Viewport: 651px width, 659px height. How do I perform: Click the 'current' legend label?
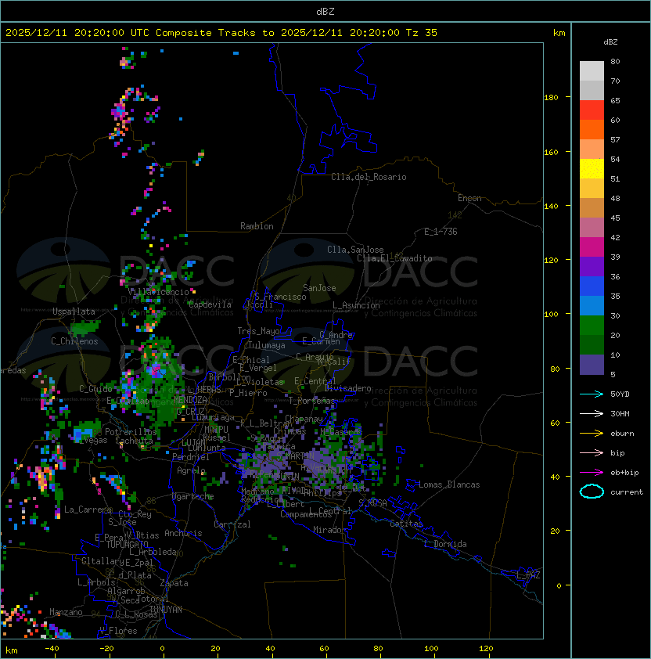627,492
